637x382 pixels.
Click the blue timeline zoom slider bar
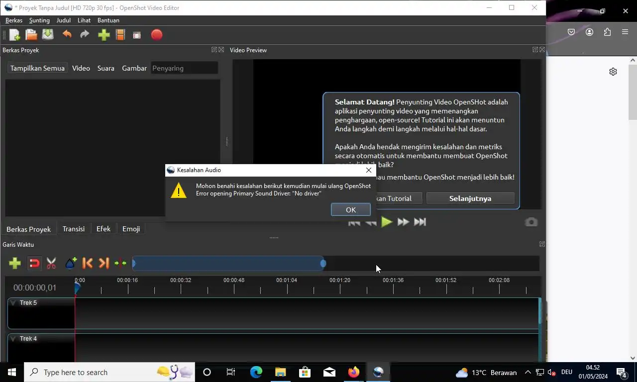pyautogui.click(x=228, y=263)
